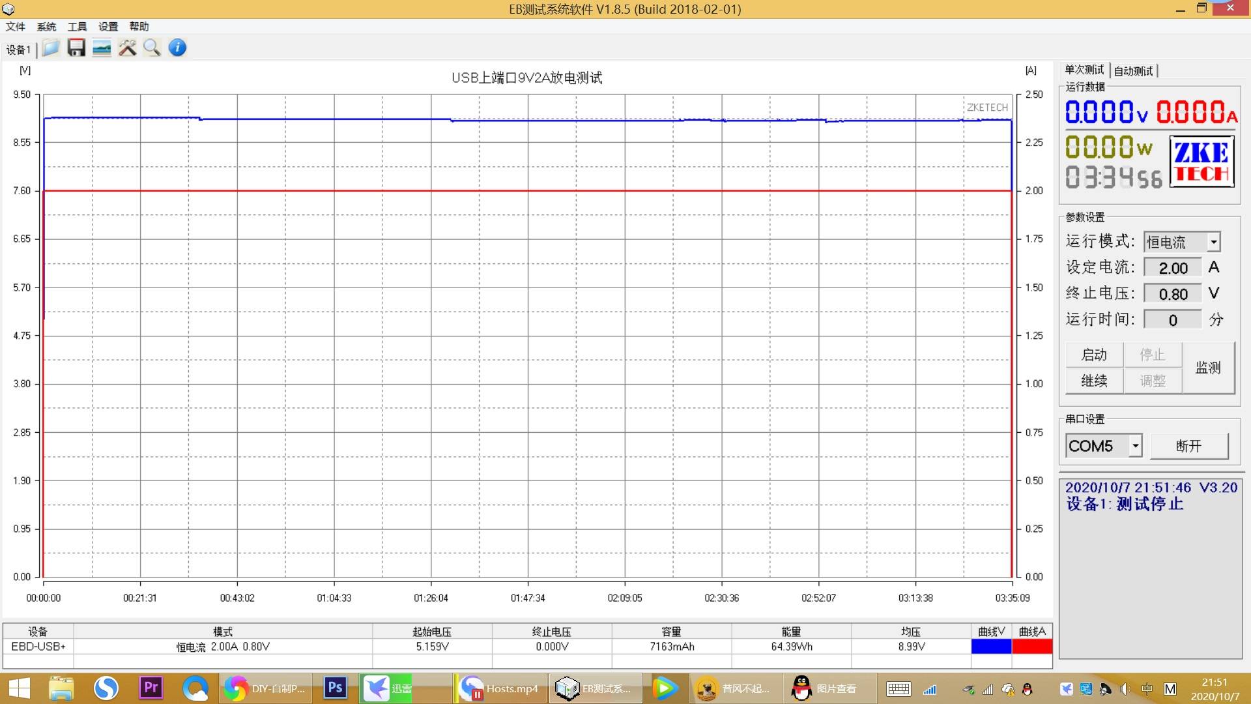This screenshot has width=1251, height=704.
Task: Open the 文件 menu
Action: (x=16, y=27)
